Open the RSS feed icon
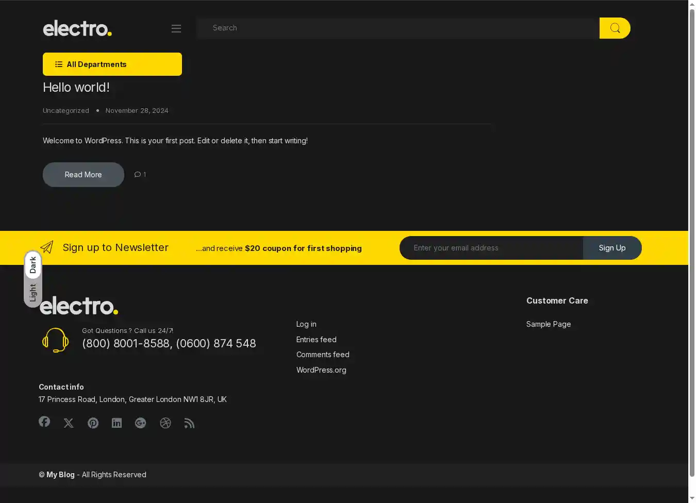The width and height of the screenshot is (696, 503). (x=189, y=423)
